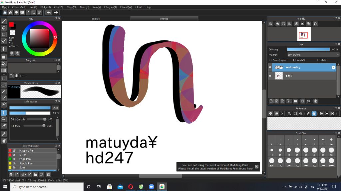Choose the Stipple Pen brush
This screenshot has width=341, height=191.
pos(32,163)
